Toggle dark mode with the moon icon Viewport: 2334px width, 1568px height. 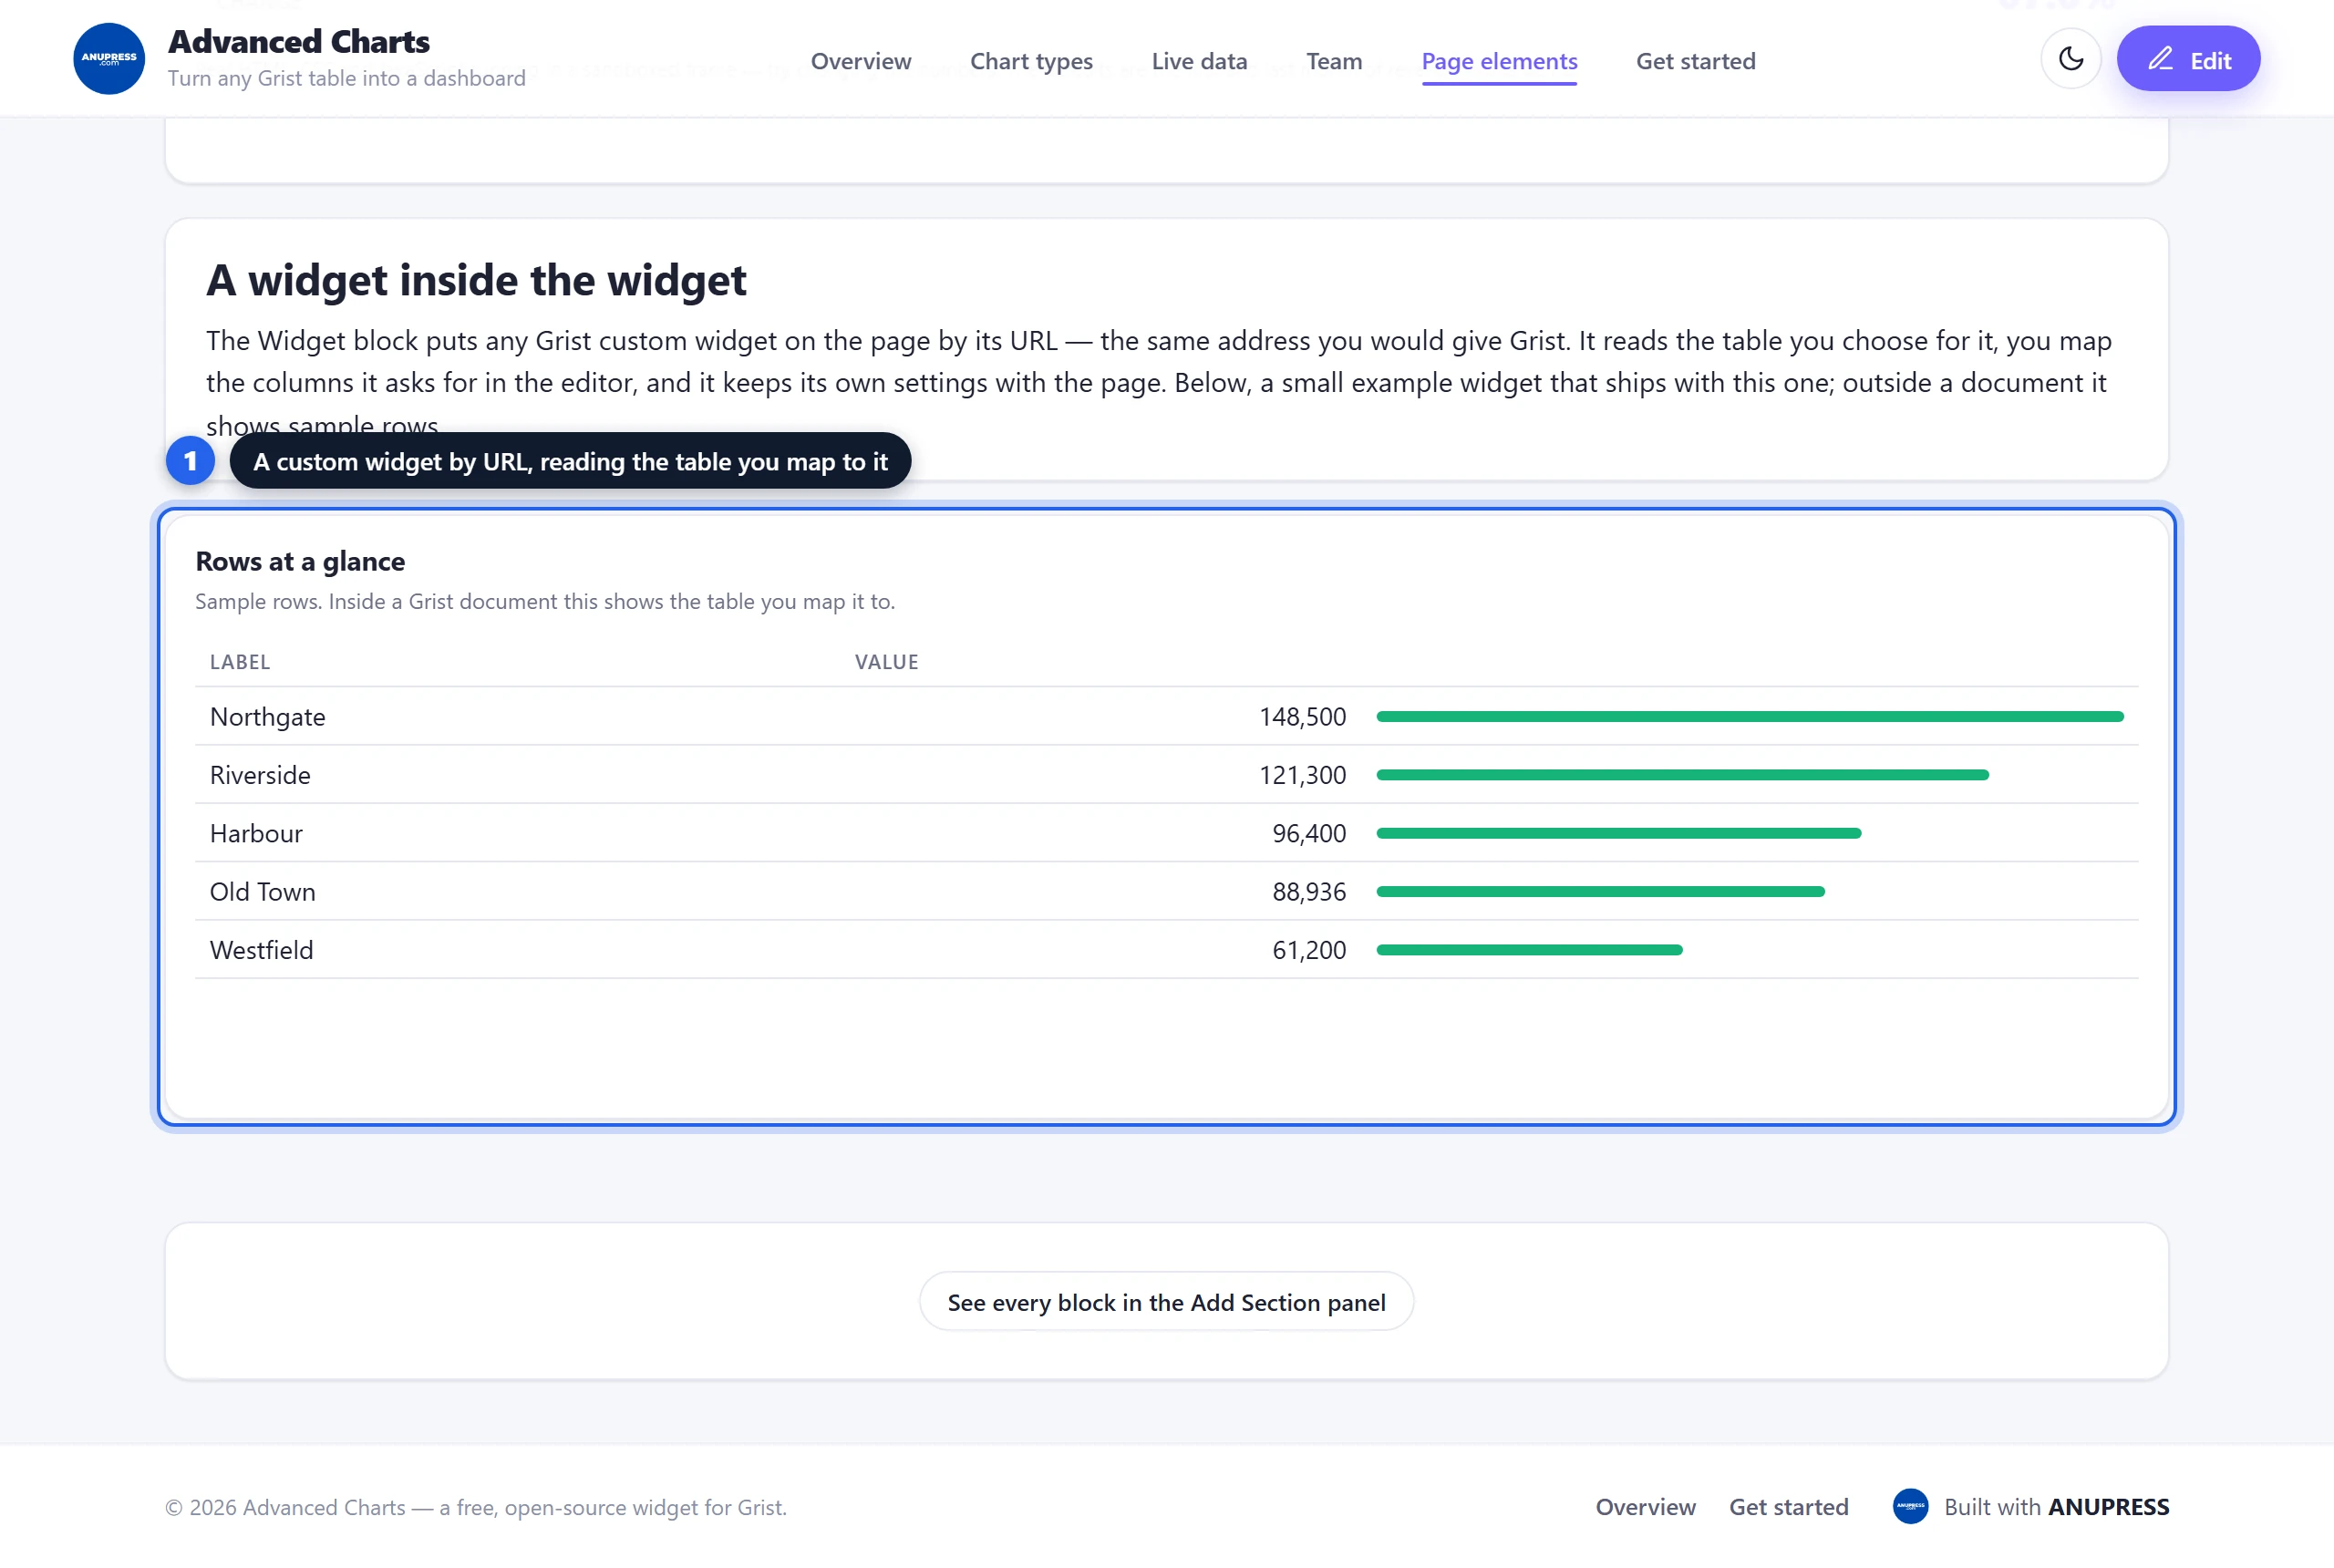(x=2070, y=59)
